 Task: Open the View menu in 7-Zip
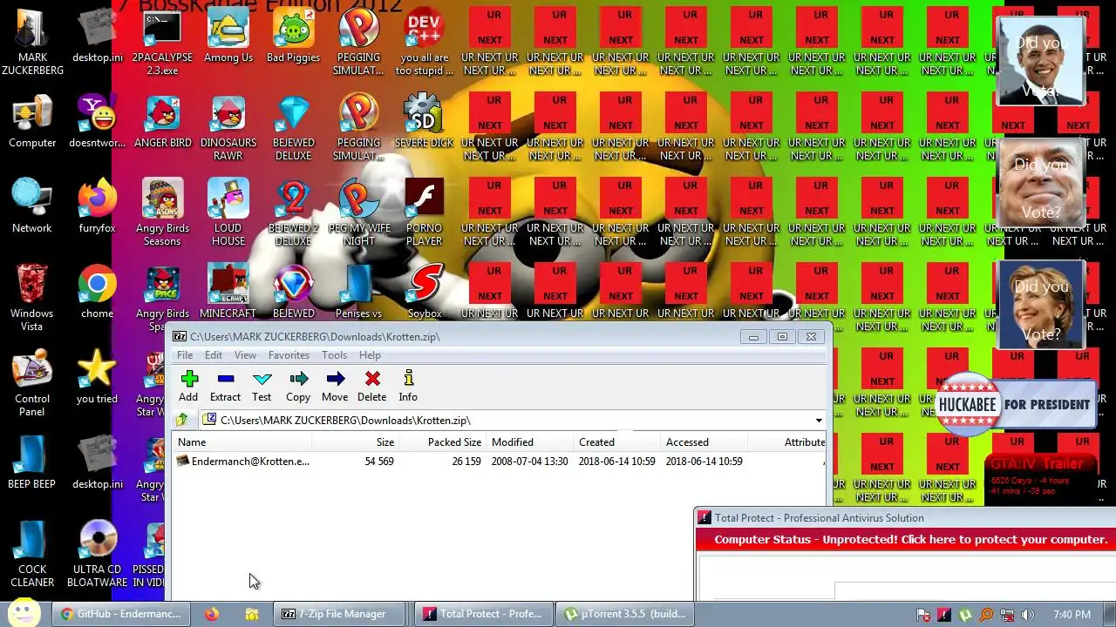[245, 355]
